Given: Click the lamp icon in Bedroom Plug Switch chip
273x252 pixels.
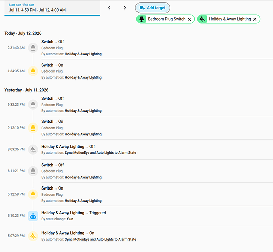Looking at the screenshot, I should [x=142, y=19].
